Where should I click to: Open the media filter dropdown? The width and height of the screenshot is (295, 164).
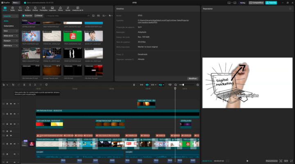coord(111,16)
